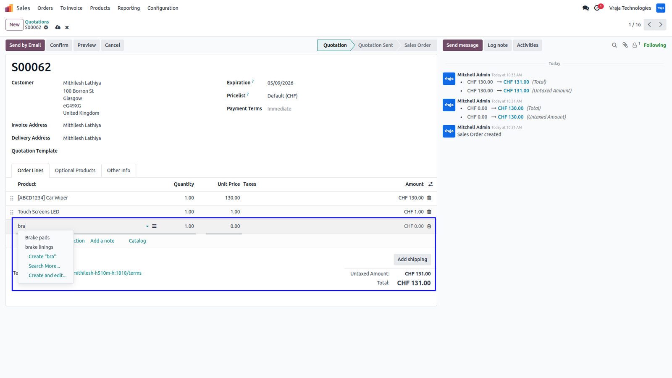672x378 pixels.
Task: Open the chatter search icon
Action: point(614,45)
